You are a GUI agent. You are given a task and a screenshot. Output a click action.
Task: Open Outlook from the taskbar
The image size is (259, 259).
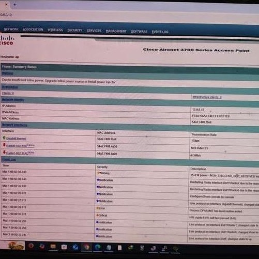click(75, 247)
